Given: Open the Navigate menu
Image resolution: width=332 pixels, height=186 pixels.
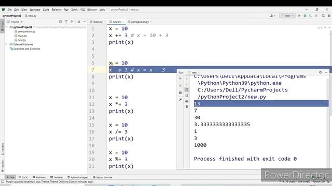Looking at the screenshot, I should coord(35,10).
